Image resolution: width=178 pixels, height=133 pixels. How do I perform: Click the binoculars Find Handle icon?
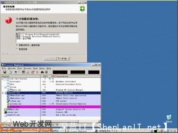(x=42, y=72)
